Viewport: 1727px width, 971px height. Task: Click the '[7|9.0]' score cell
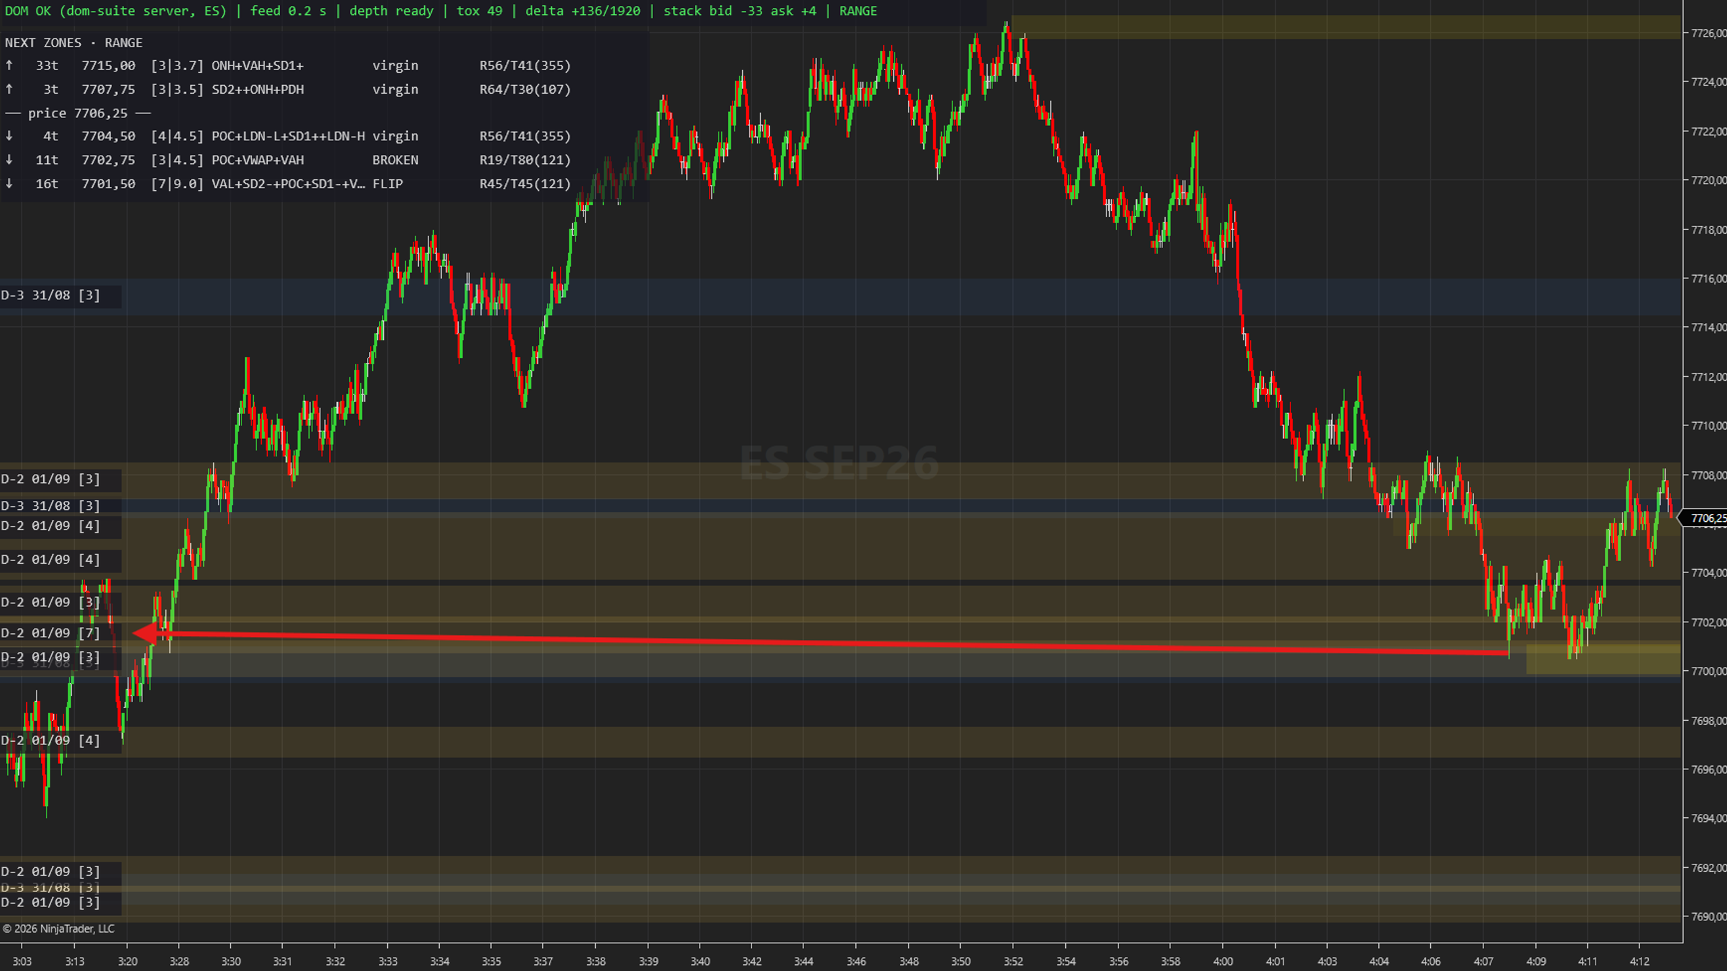tap(177, 183)
